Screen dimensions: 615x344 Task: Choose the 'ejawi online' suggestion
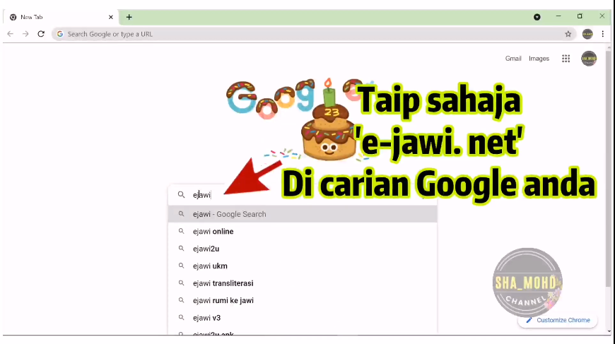coord(302,232)
